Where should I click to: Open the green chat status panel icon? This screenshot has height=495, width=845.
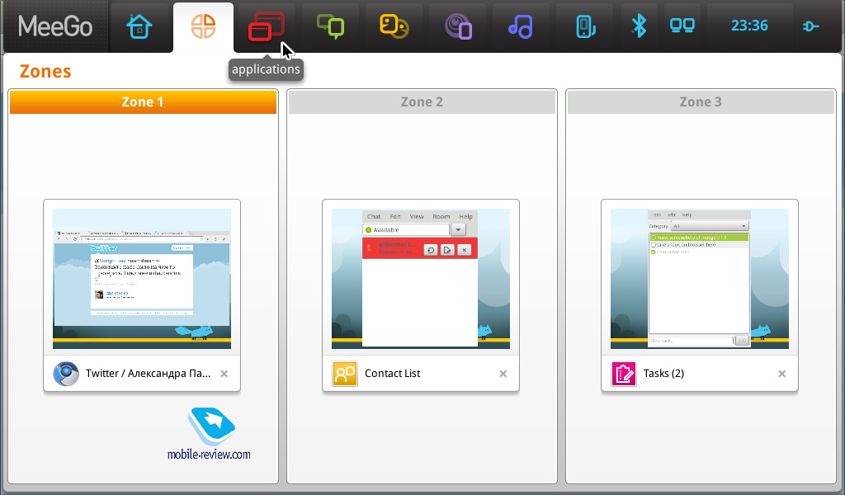[330, 26]
